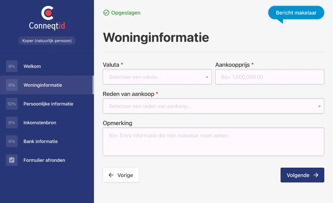Viewport: 333px width, 203px height.
Task: Click the green Opgeslagen checkmark icon
Action: pos(106,13)
